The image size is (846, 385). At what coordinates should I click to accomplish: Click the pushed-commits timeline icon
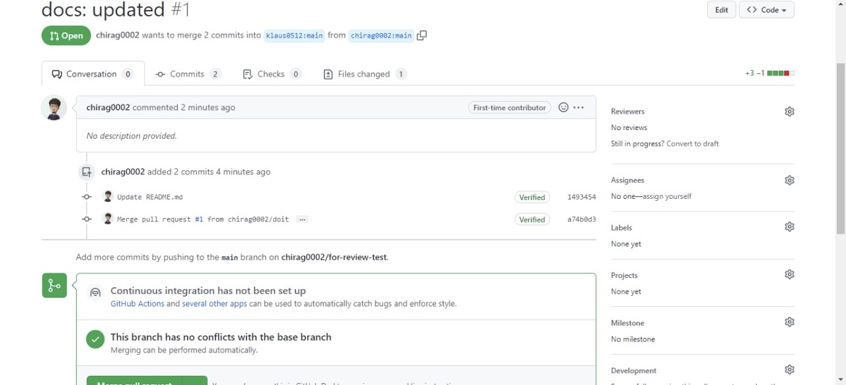87,172
